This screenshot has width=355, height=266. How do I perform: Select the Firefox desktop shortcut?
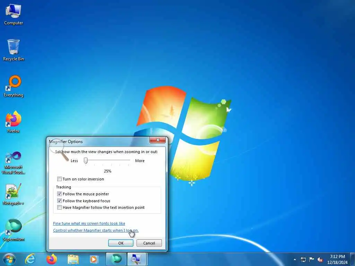[x=14, y=122]
